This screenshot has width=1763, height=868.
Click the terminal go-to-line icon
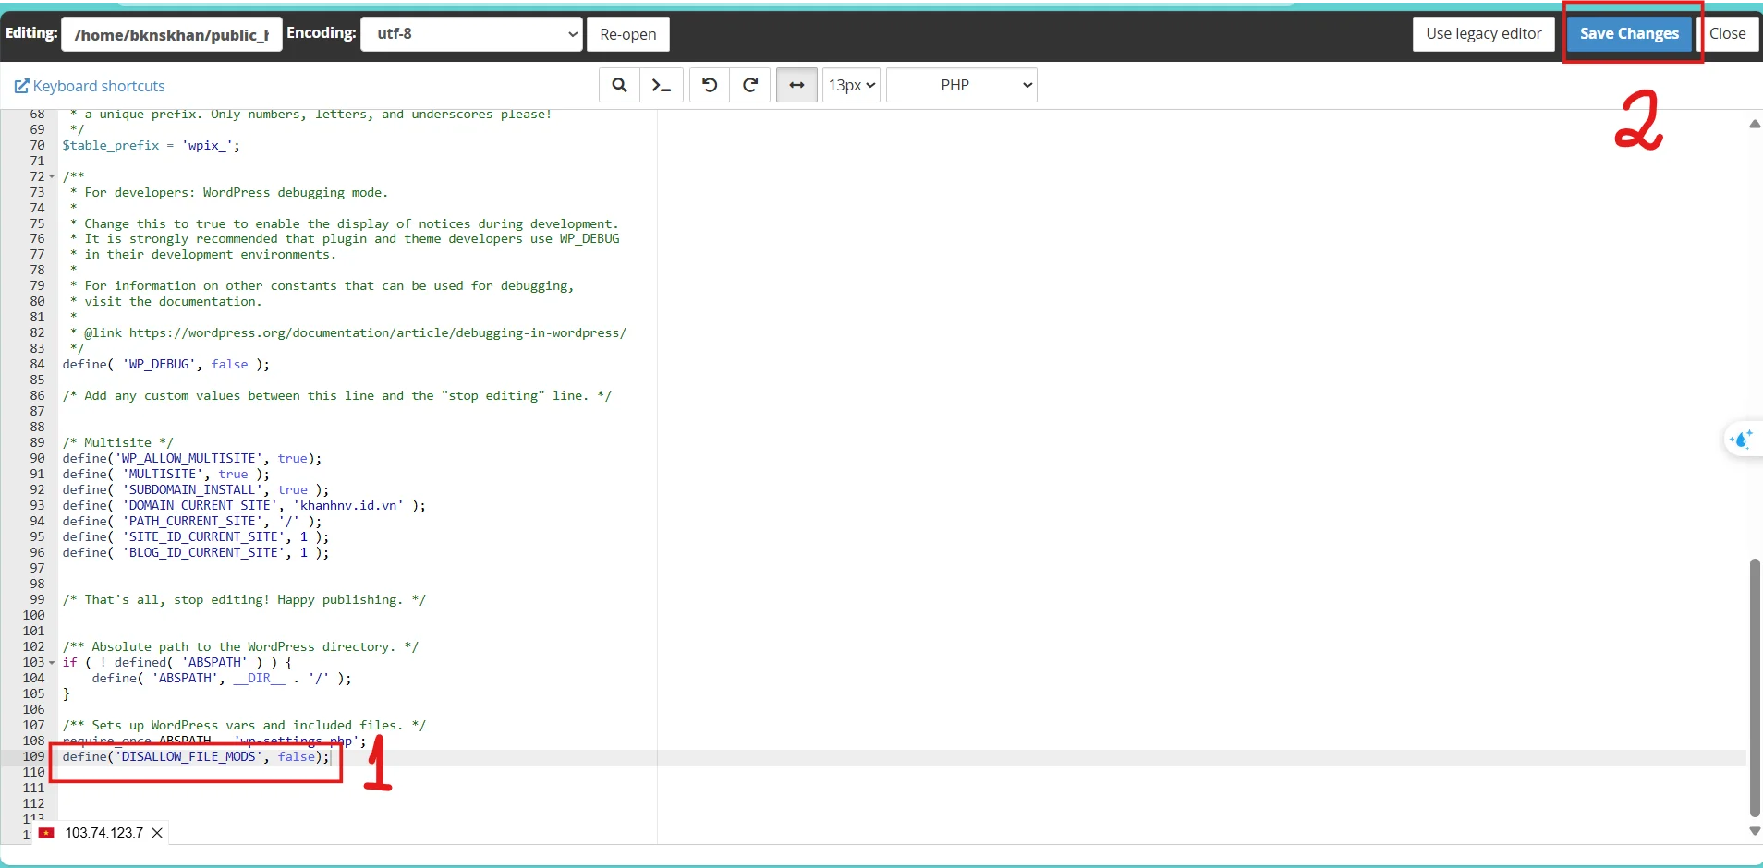(661, 85)
